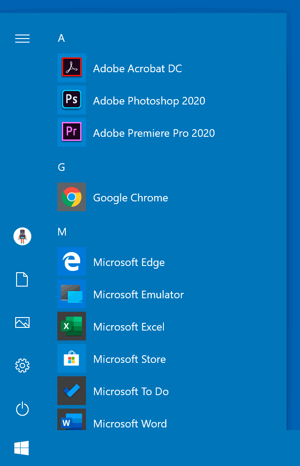Launch Adobe Photoshop 2020 by its name

tap(149, 101)
